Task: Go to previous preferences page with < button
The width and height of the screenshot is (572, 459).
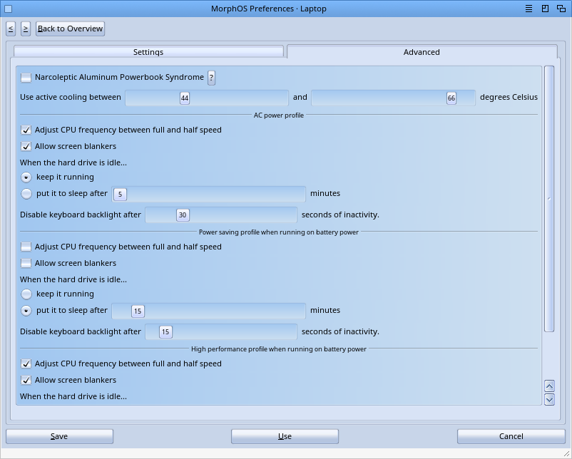Action: (11, 29)
